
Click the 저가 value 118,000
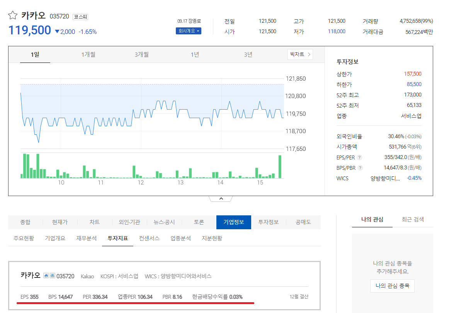[337, 32]
